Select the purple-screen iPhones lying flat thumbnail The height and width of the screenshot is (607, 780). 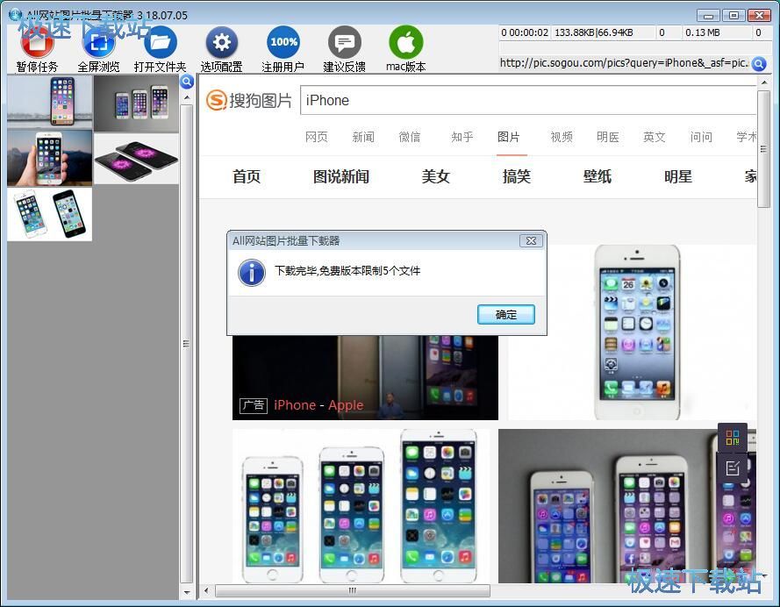[x=136, y=159]
